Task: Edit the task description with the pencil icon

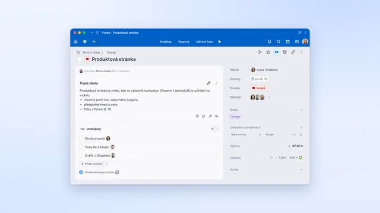Action: (208, 83)
